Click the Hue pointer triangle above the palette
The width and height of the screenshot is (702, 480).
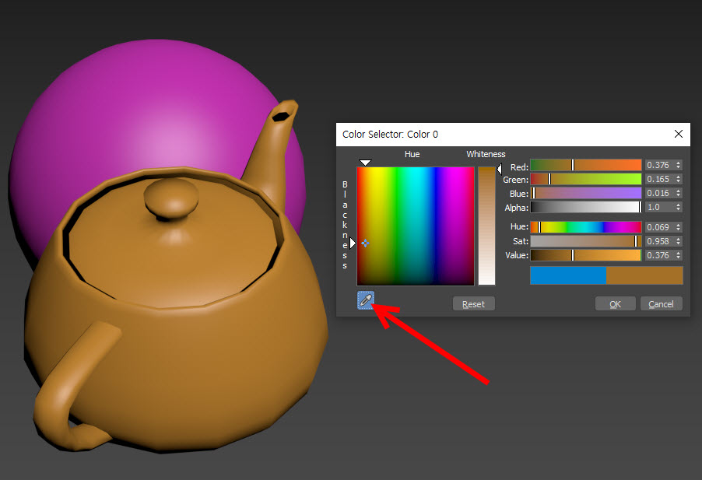pos(365,163)
